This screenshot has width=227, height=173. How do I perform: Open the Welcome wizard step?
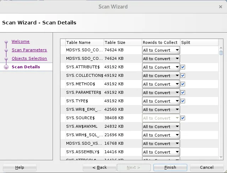click(21, 41)
